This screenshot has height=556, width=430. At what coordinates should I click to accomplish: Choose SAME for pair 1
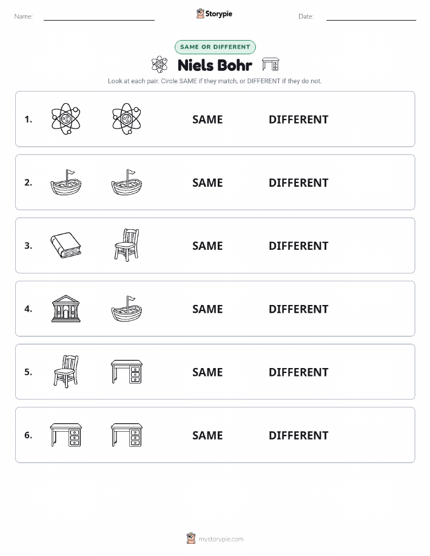[x=207, y=119]
